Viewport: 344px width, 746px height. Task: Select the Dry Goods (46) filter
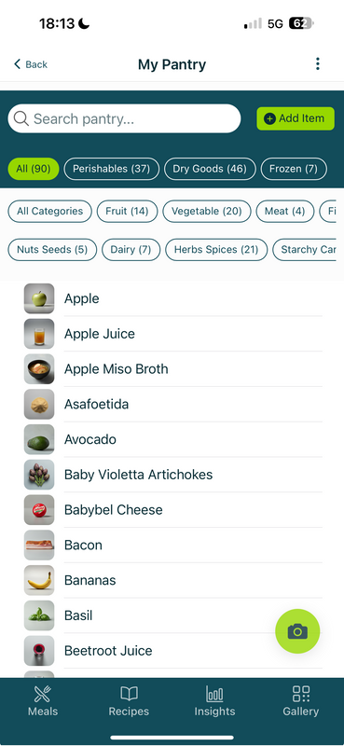pos(210,169)
